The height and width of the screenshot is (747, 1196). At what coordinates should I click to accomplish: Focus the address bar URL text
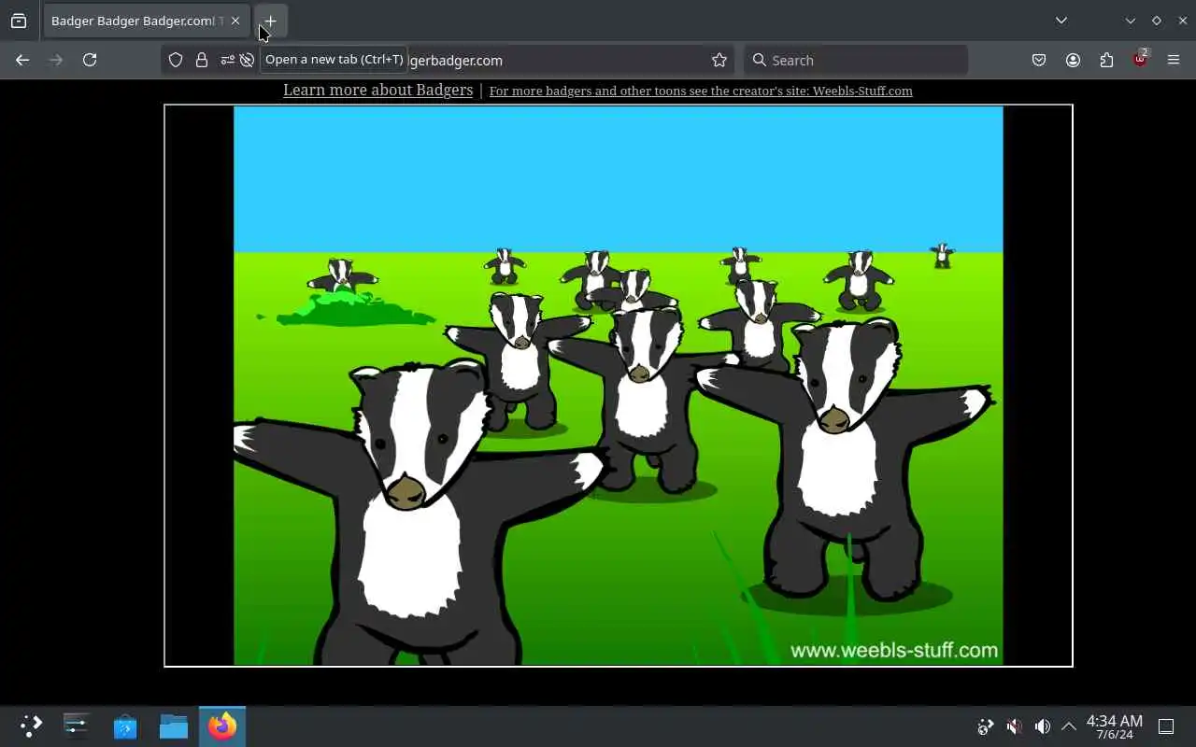pyautogui.click(x=456, y=60)
